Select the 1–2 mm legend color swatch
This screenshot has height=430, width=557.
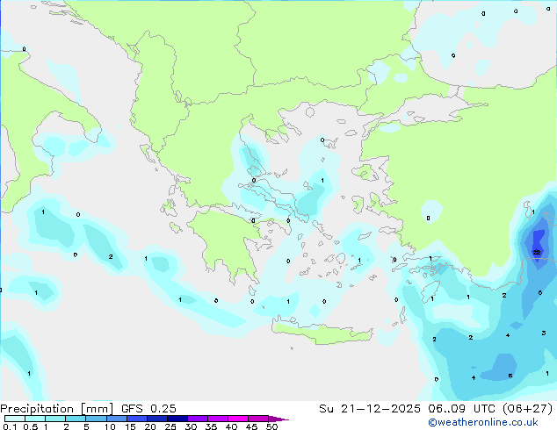tap(55, 419)
